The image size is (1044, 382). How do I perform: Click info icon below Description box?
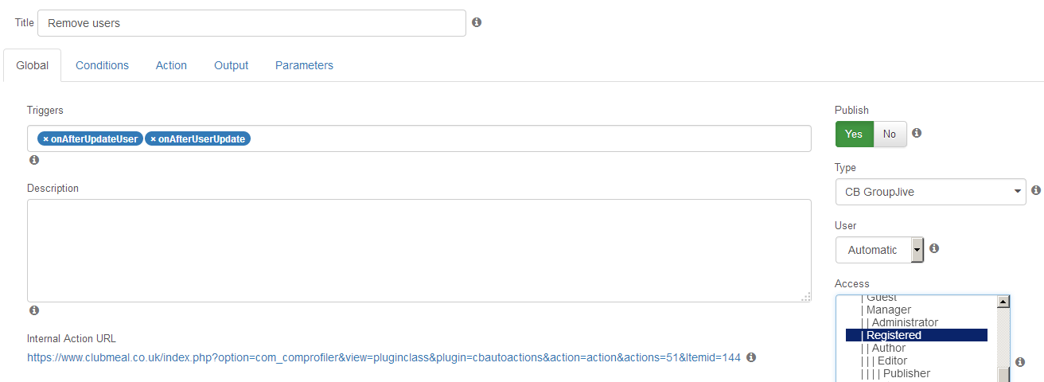(34, 310)
